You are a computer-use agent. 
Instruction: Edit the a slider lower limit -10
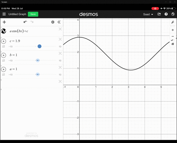tap(11, 75)
